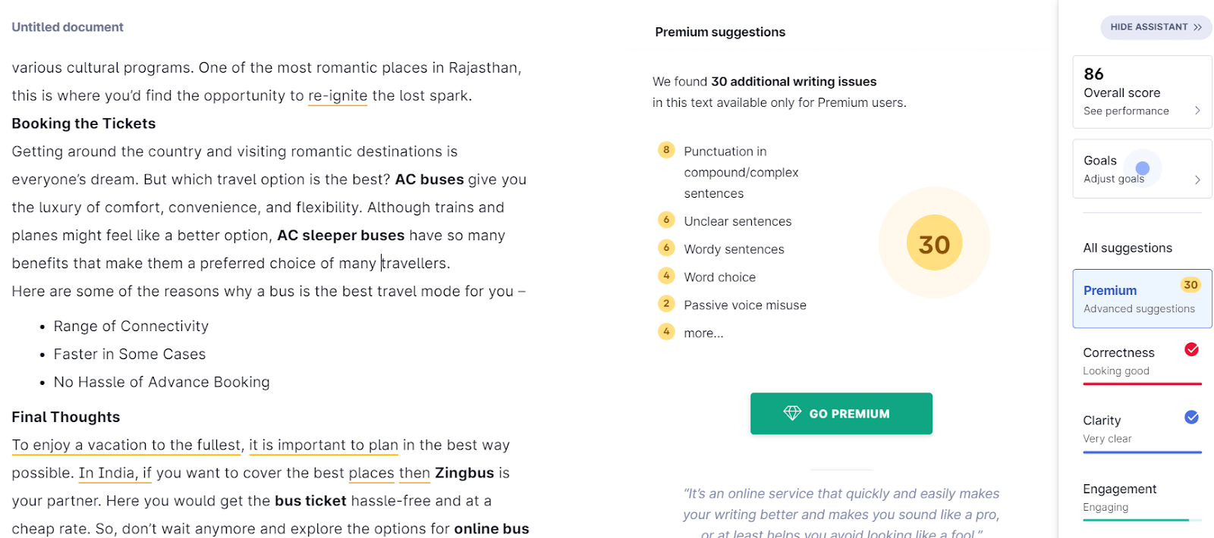Screen dimensions: 1214x538
Task: Click the 6 badge beside Unclear sentences
Action: [x=666, y=220]
